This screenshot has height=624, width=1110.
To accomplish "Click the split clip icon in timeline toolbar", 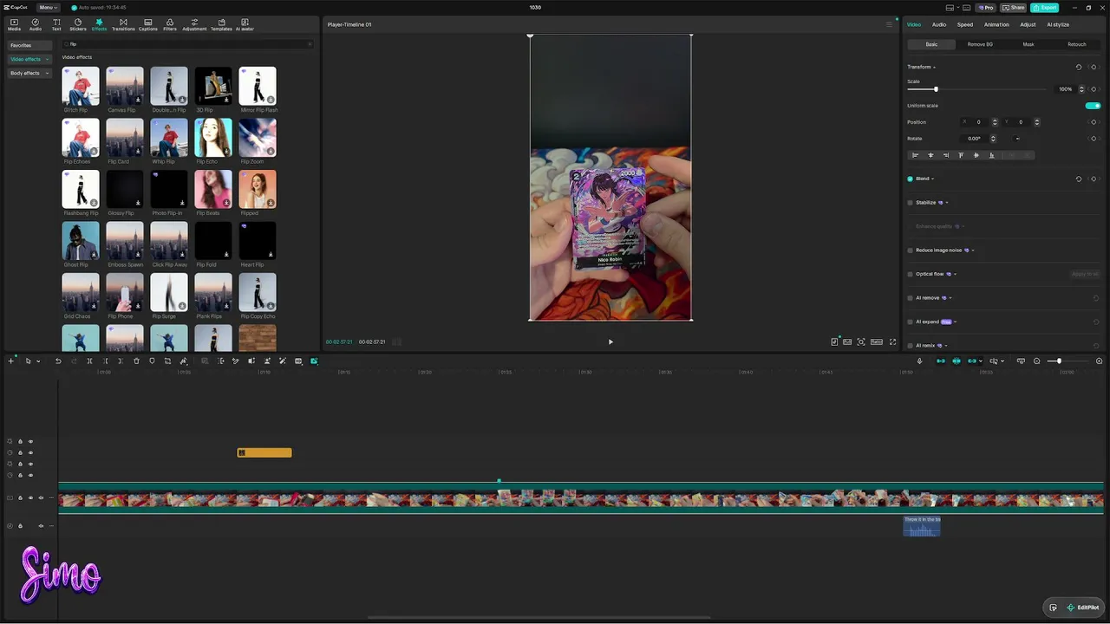I will coord(89,361).
